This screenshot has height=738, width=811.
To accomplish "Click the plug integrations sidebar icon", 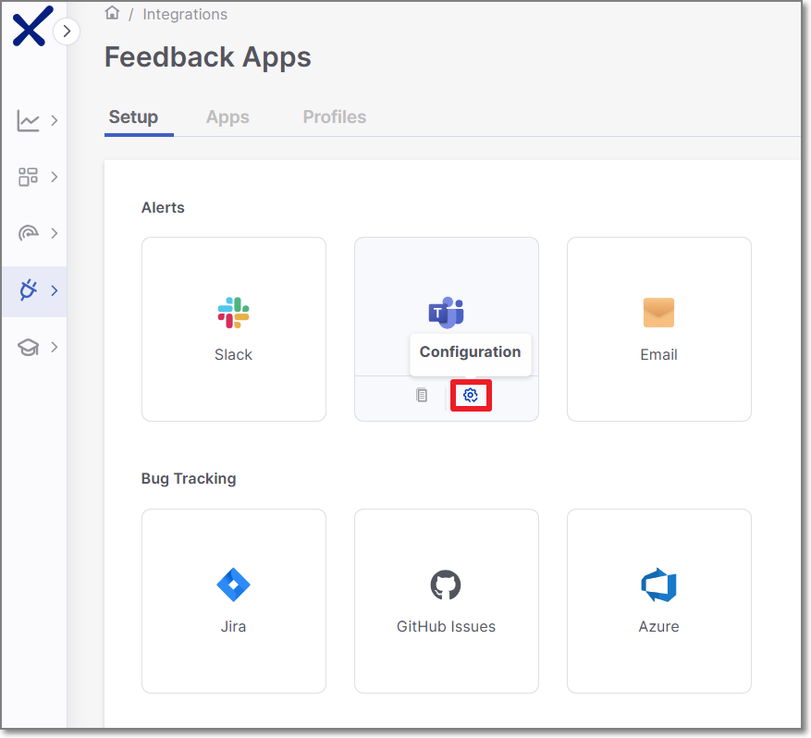I will pos(28,290).
